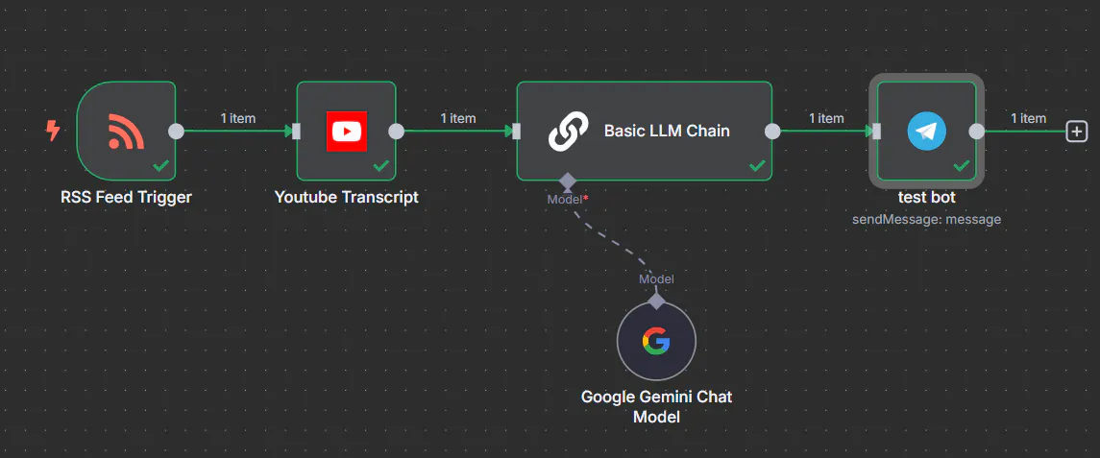Click the "Model*" label under Basic LLM Chain
The height and width of the screenshot is (458, 1100).
(x=568, y=199)
